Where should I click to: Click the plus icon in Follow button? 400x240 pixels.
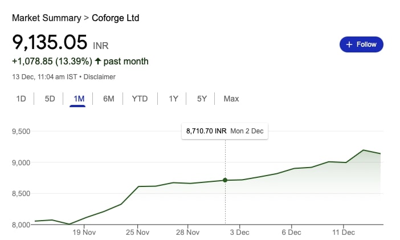pyautogui.click(x=349, y=44)
